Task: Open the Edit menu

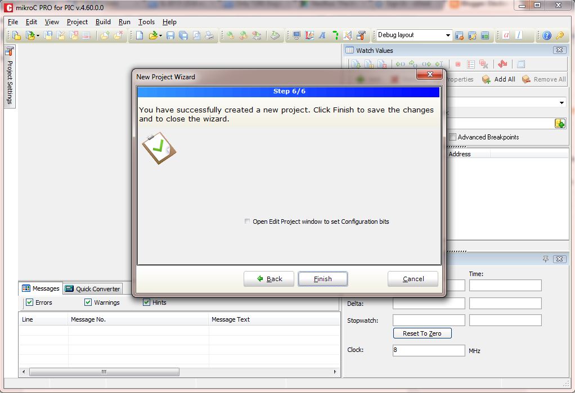Action: (31, 22)
